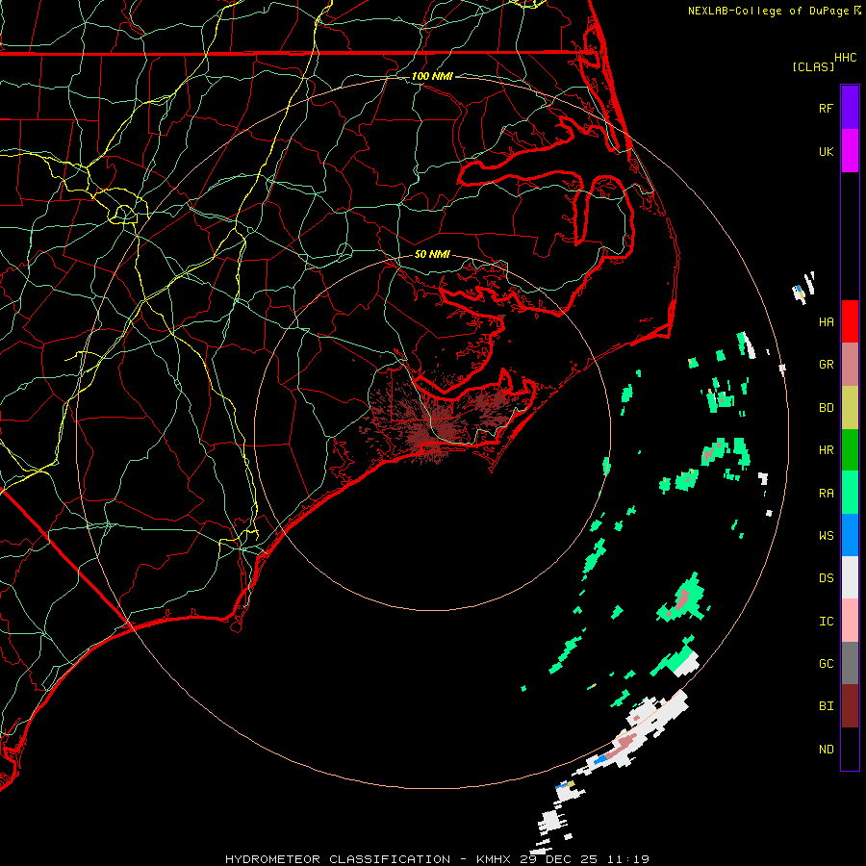This screenshot has width=866, height=866.
Task: Click the ND legend label
Action: (x=826, y=750)
